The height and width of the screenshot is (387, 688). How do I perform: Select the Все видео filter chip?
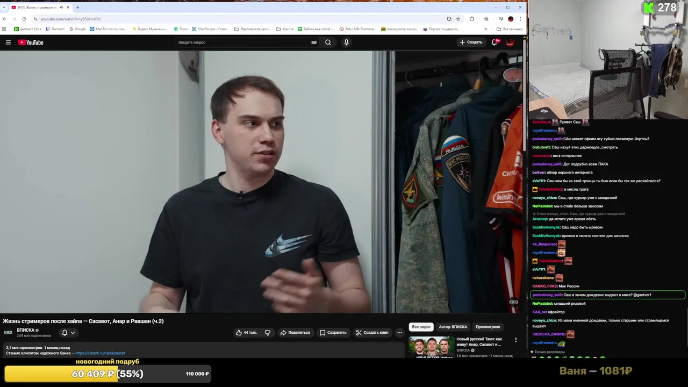[421, 327]
